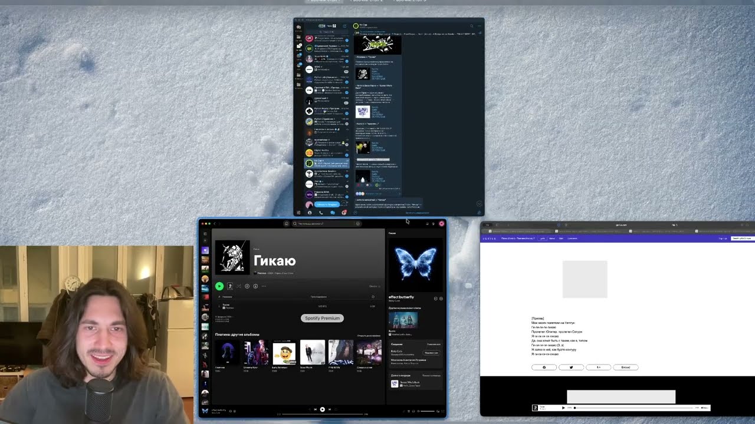This screenshot has height=424, width=755.
Task: Open the Genius logo link
Action: [x=490, y=238]
